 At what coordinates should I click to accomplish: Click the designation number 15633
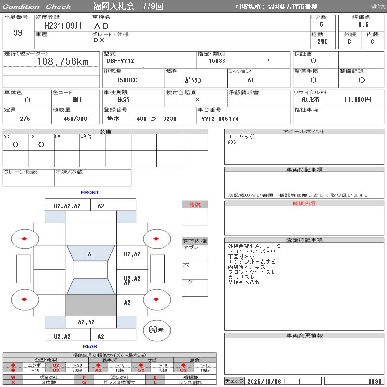pyautogui.click(x=217, y=61)
